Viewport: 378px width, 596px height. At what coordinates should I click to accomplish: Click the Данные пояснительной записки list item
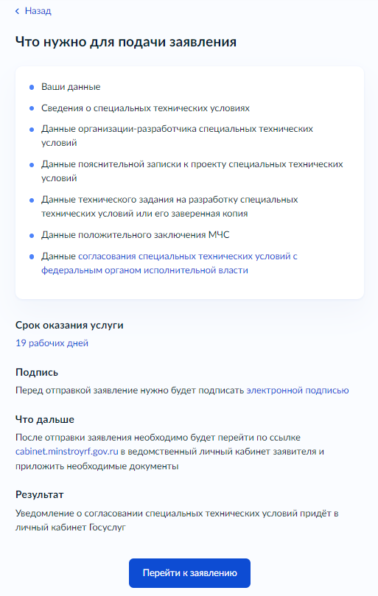pyautogui.click(x=192, y=171)
